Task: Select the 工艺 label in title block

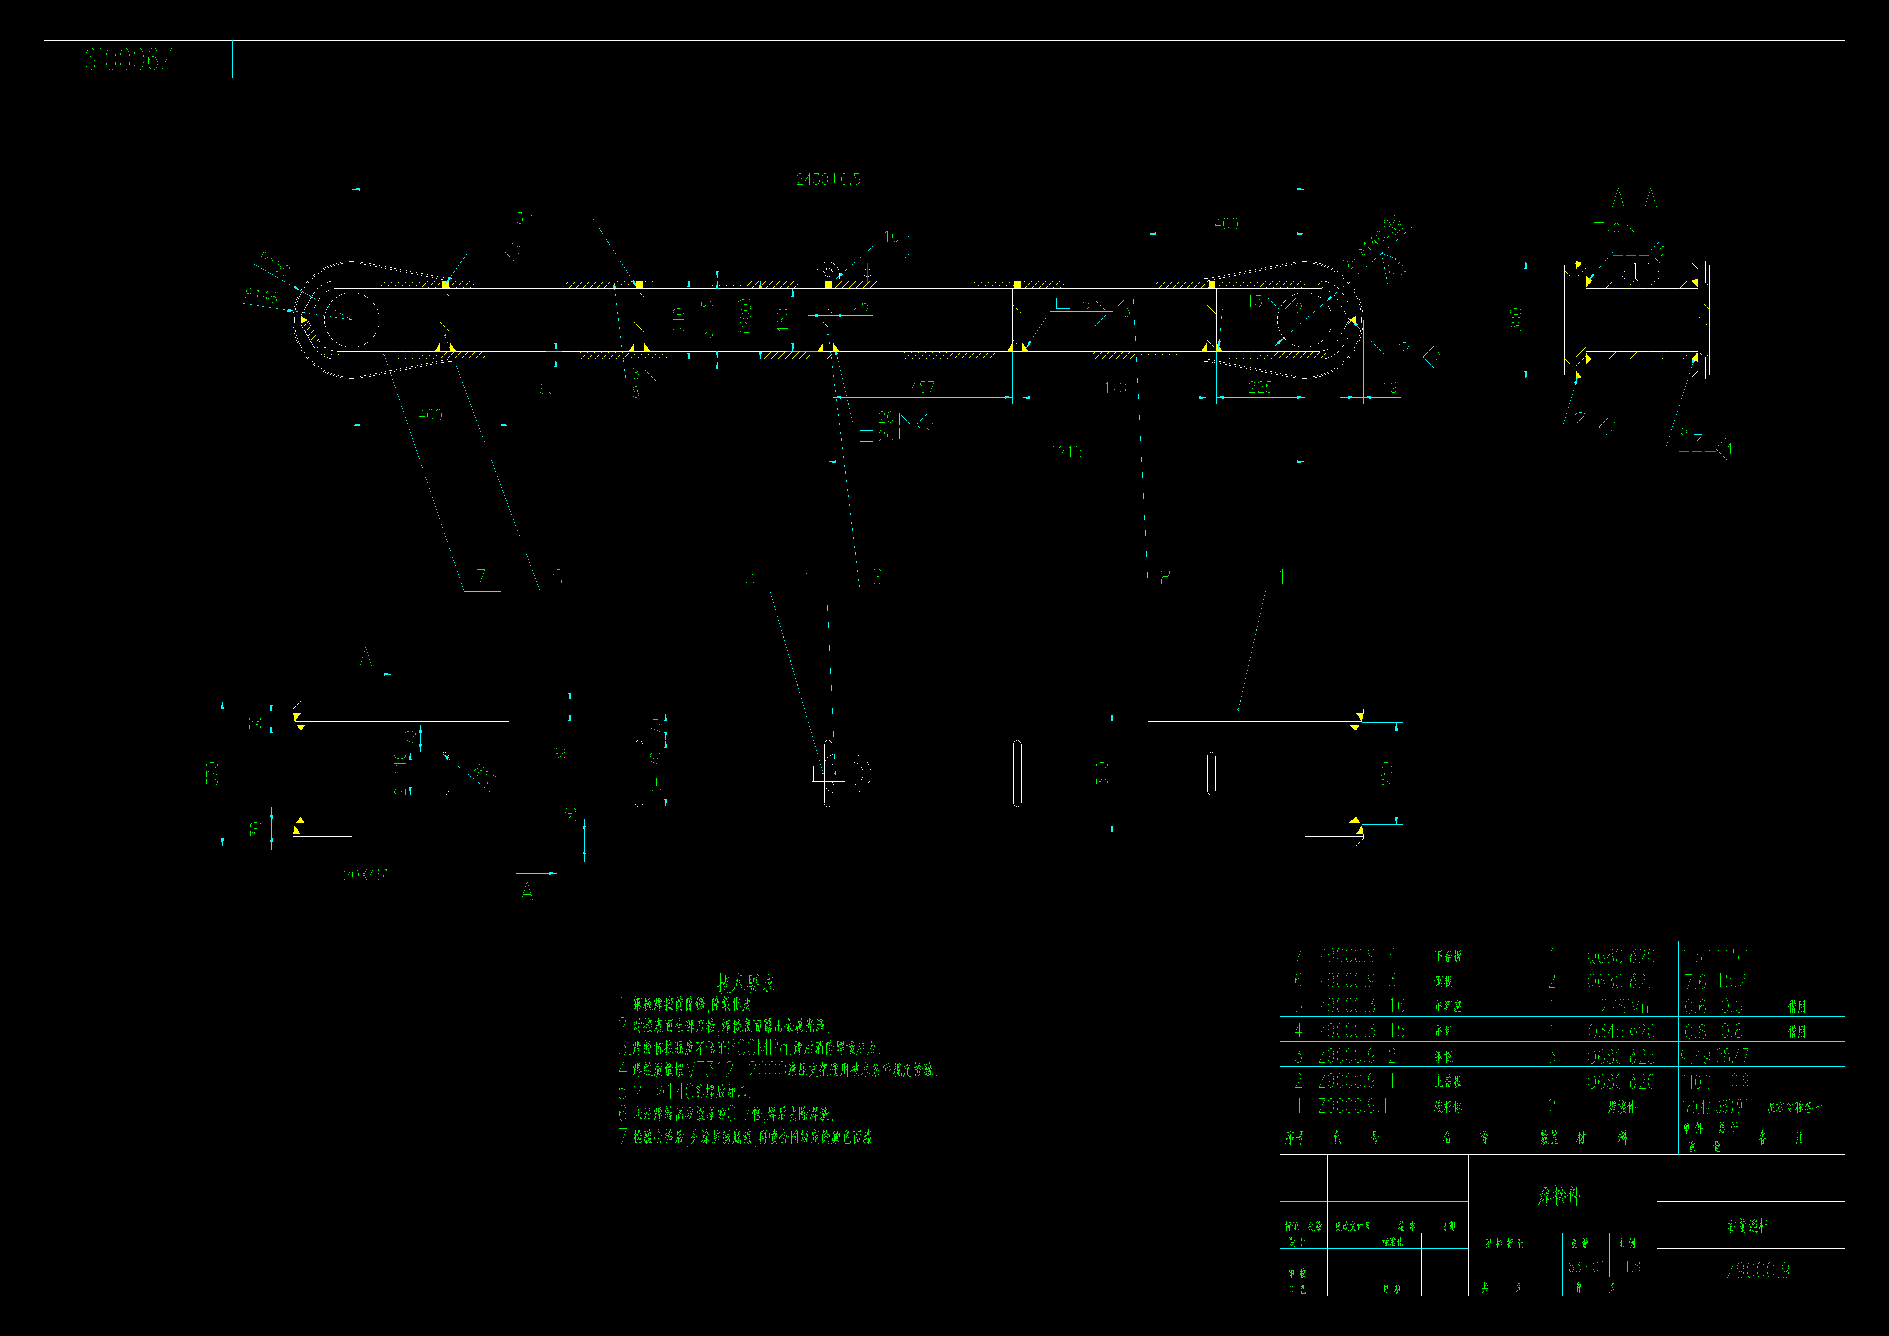Action: point(1297,1289)
